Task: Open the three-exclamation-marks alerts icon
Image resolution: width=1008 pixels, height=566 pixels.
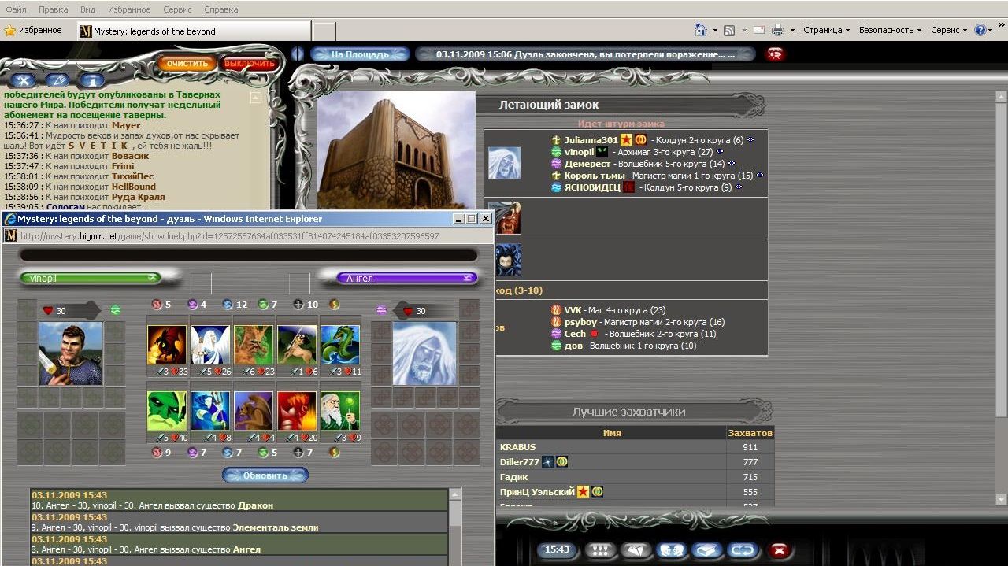Action: [x=601, y=550]
